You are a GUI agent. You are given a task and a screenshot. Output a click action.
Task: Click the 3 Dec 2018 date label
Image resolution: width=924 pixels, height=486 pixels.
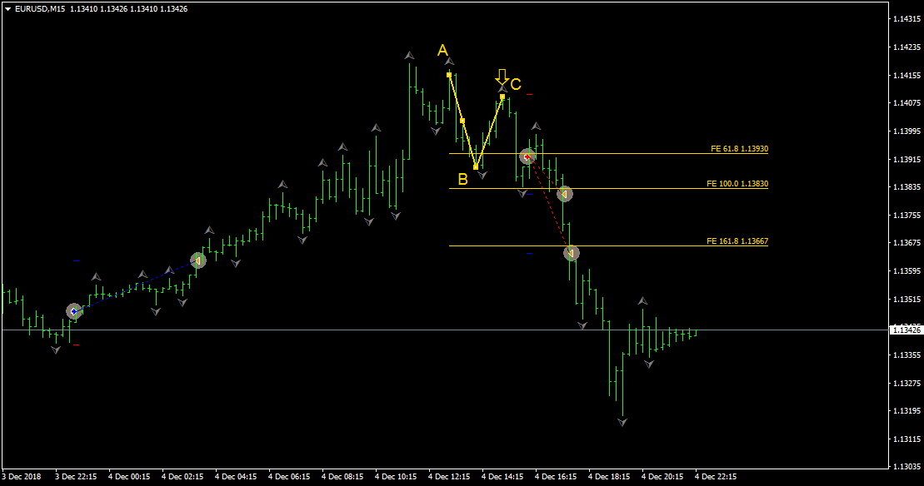[22, 477]
